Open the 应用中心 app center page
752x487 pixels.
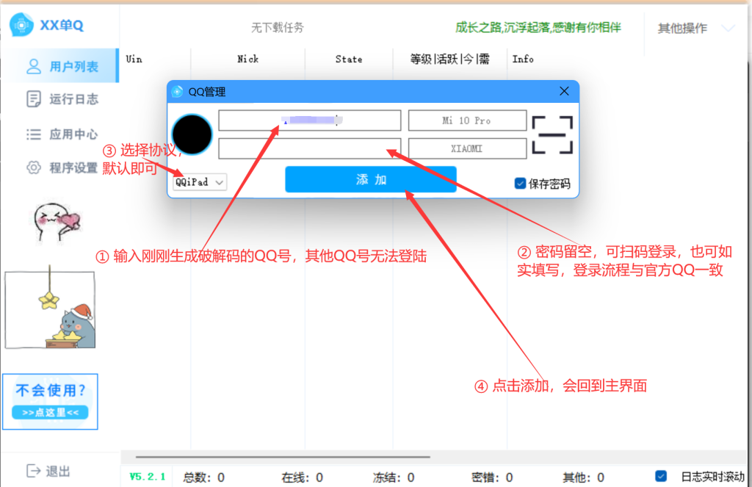pos(62,134)
